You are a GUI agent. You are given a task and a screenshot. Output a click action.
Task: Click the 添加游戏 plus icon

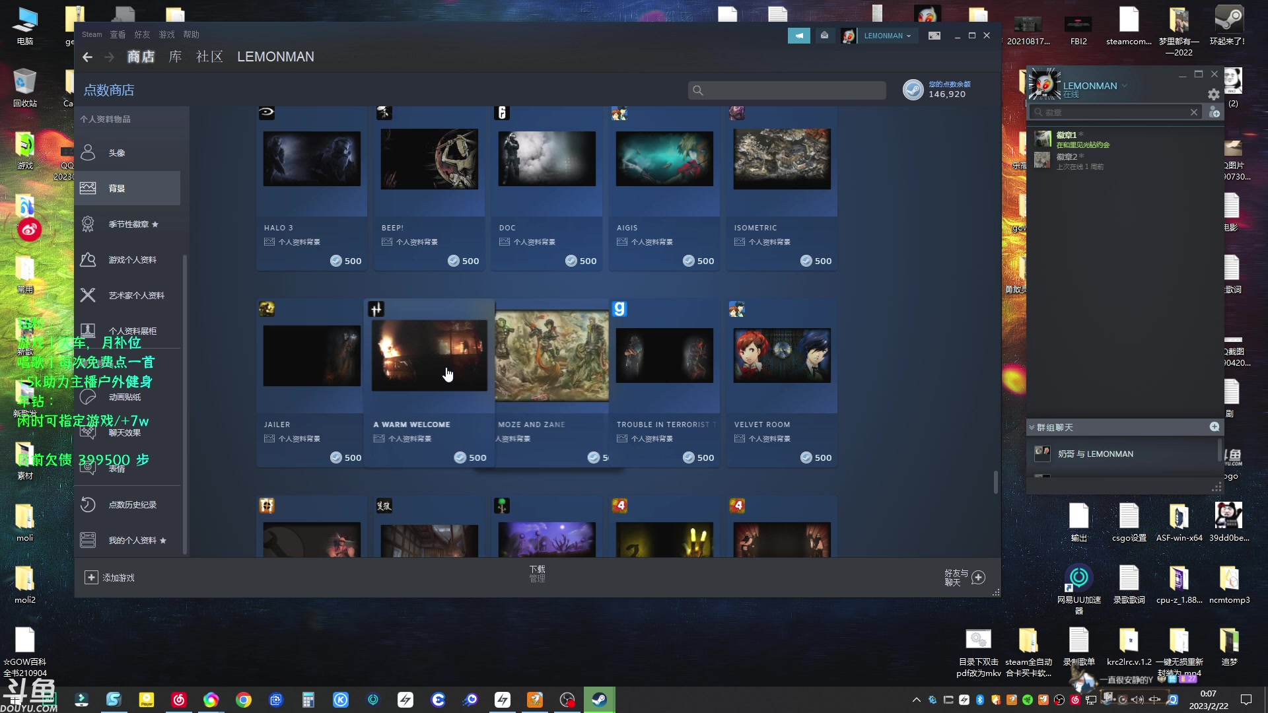[x=91, y=578]
